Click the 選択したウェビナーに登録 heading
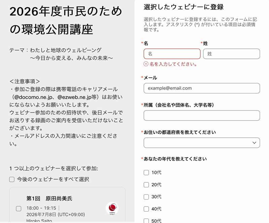The image size is (269, 223). click(184, 7)
